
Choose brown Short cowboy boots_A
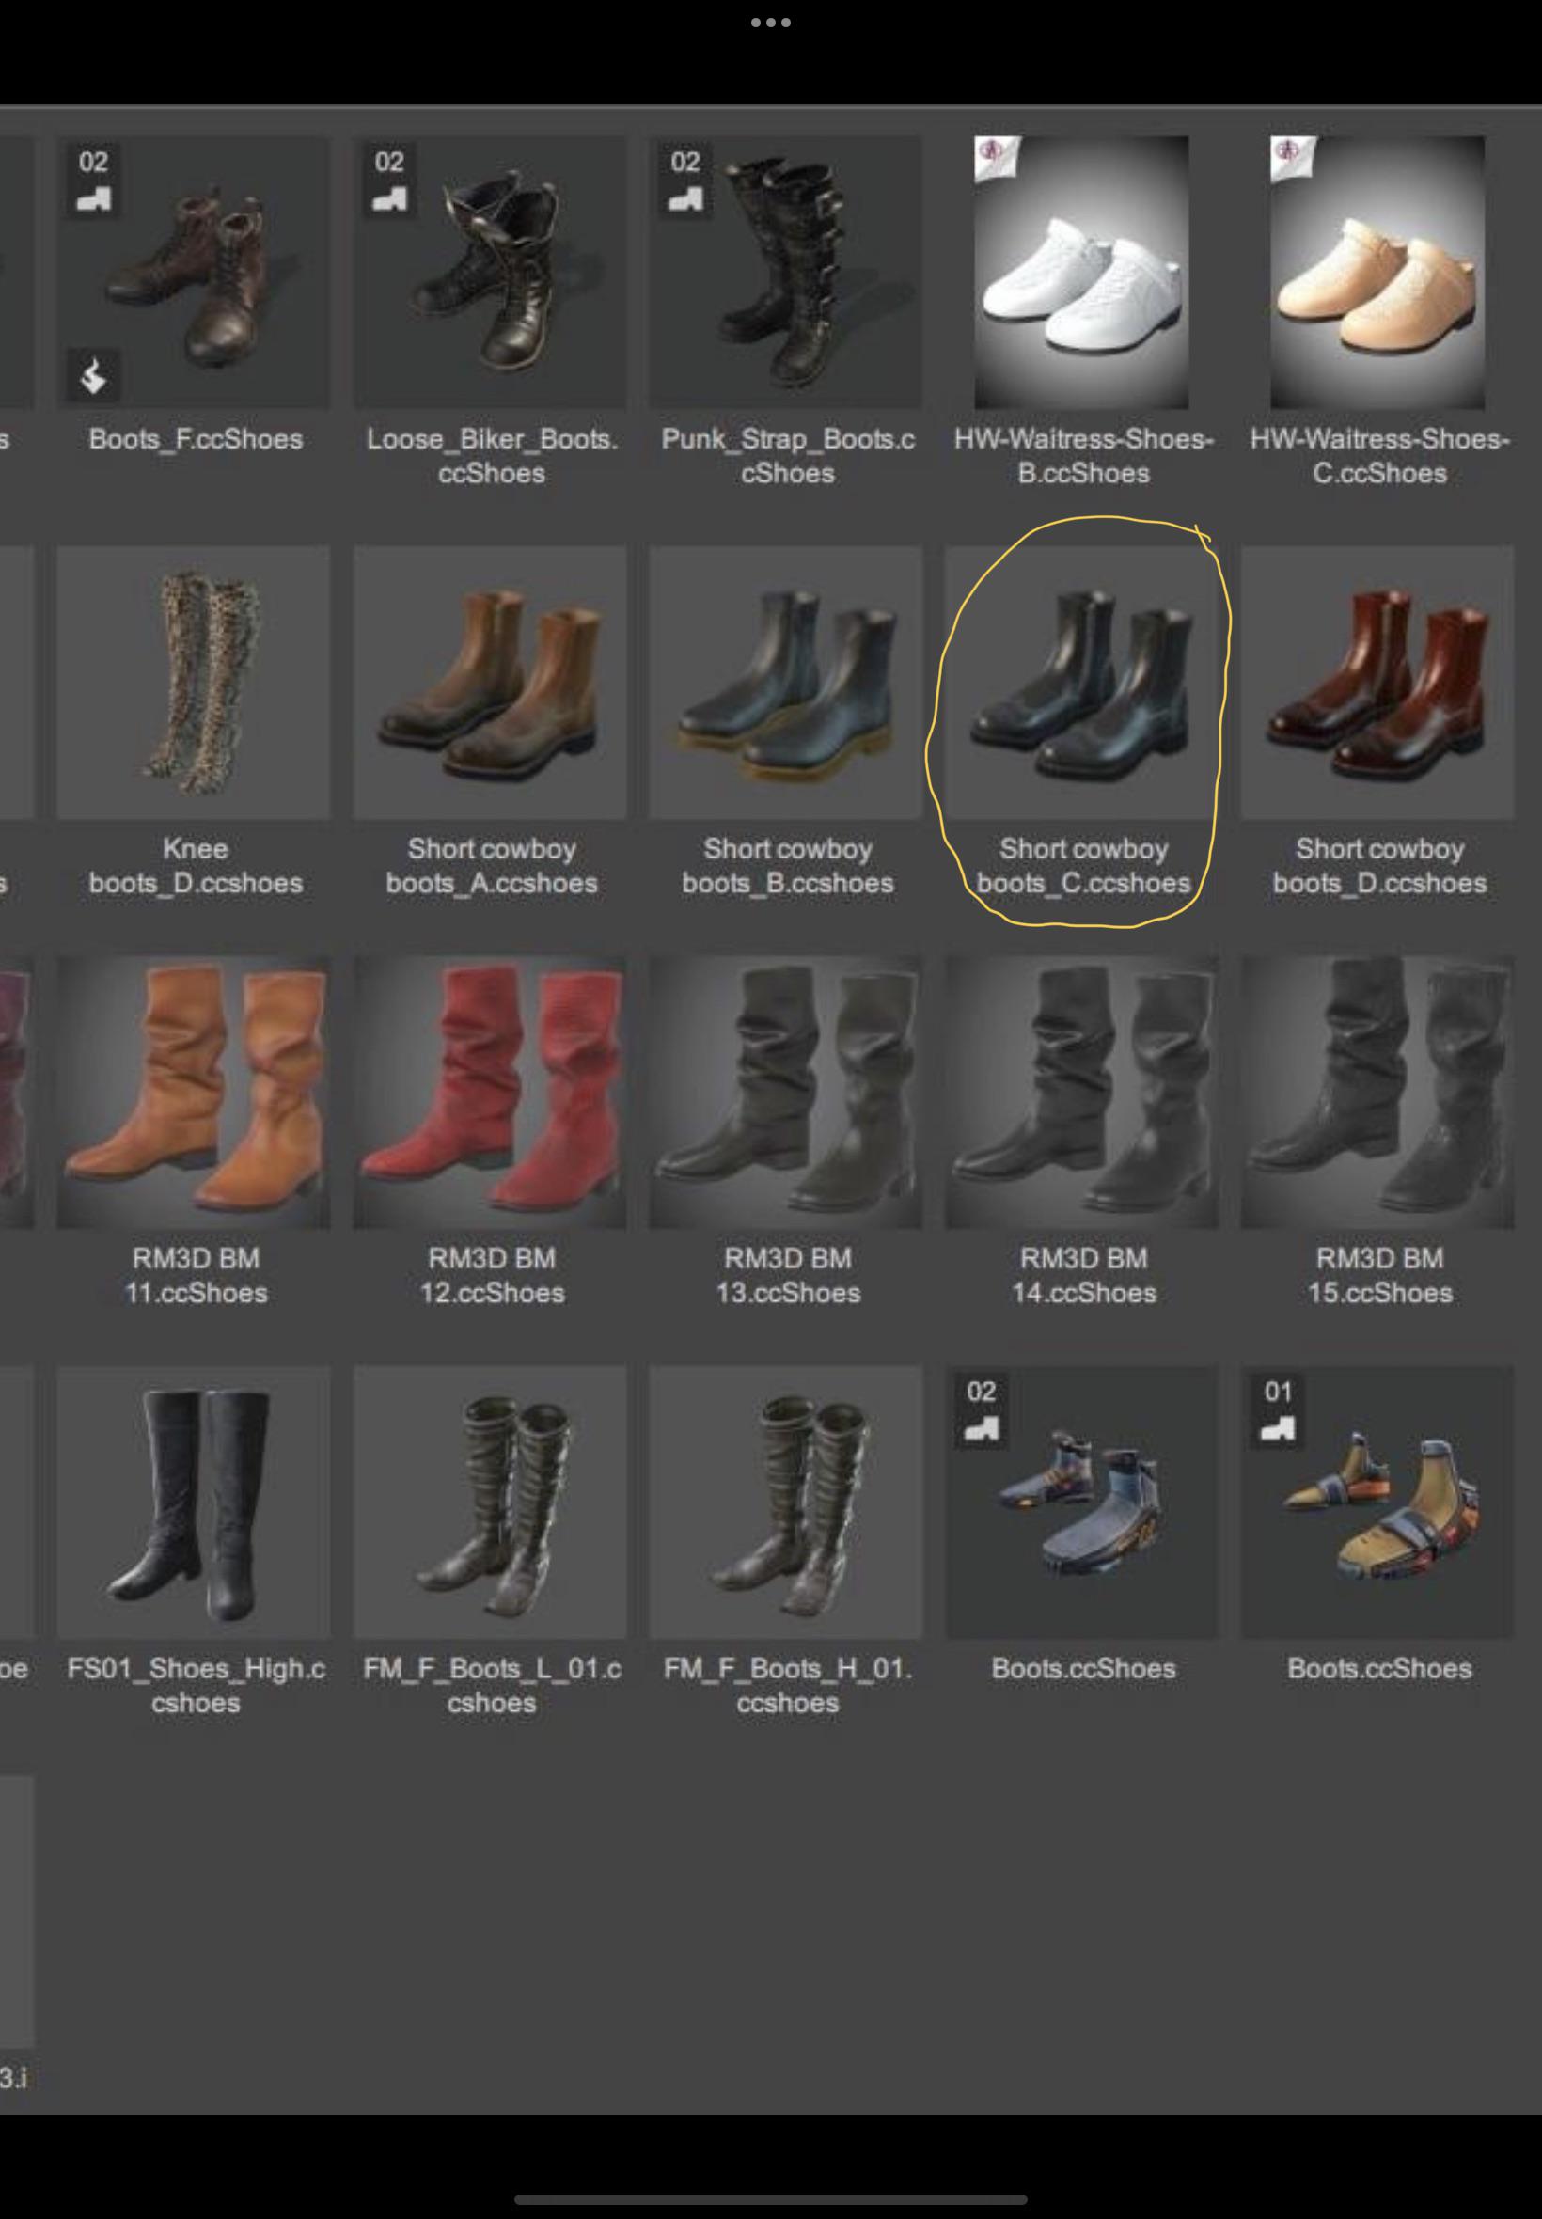(490, 682)
